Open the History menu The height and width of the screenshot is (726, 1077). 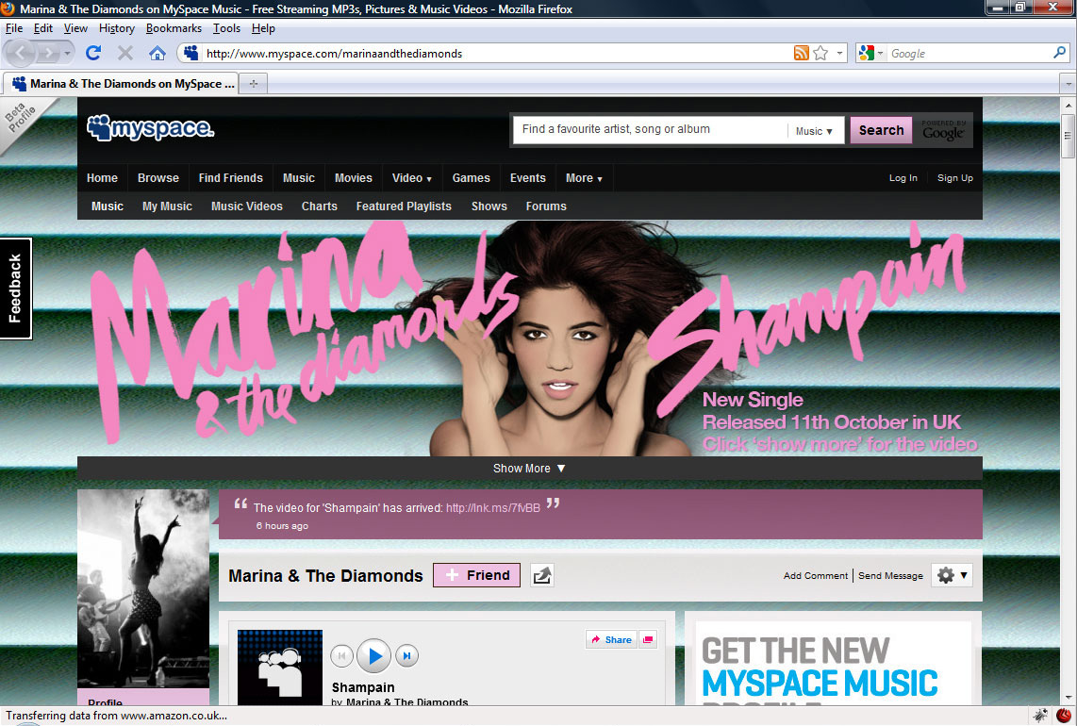pos(117,28)
